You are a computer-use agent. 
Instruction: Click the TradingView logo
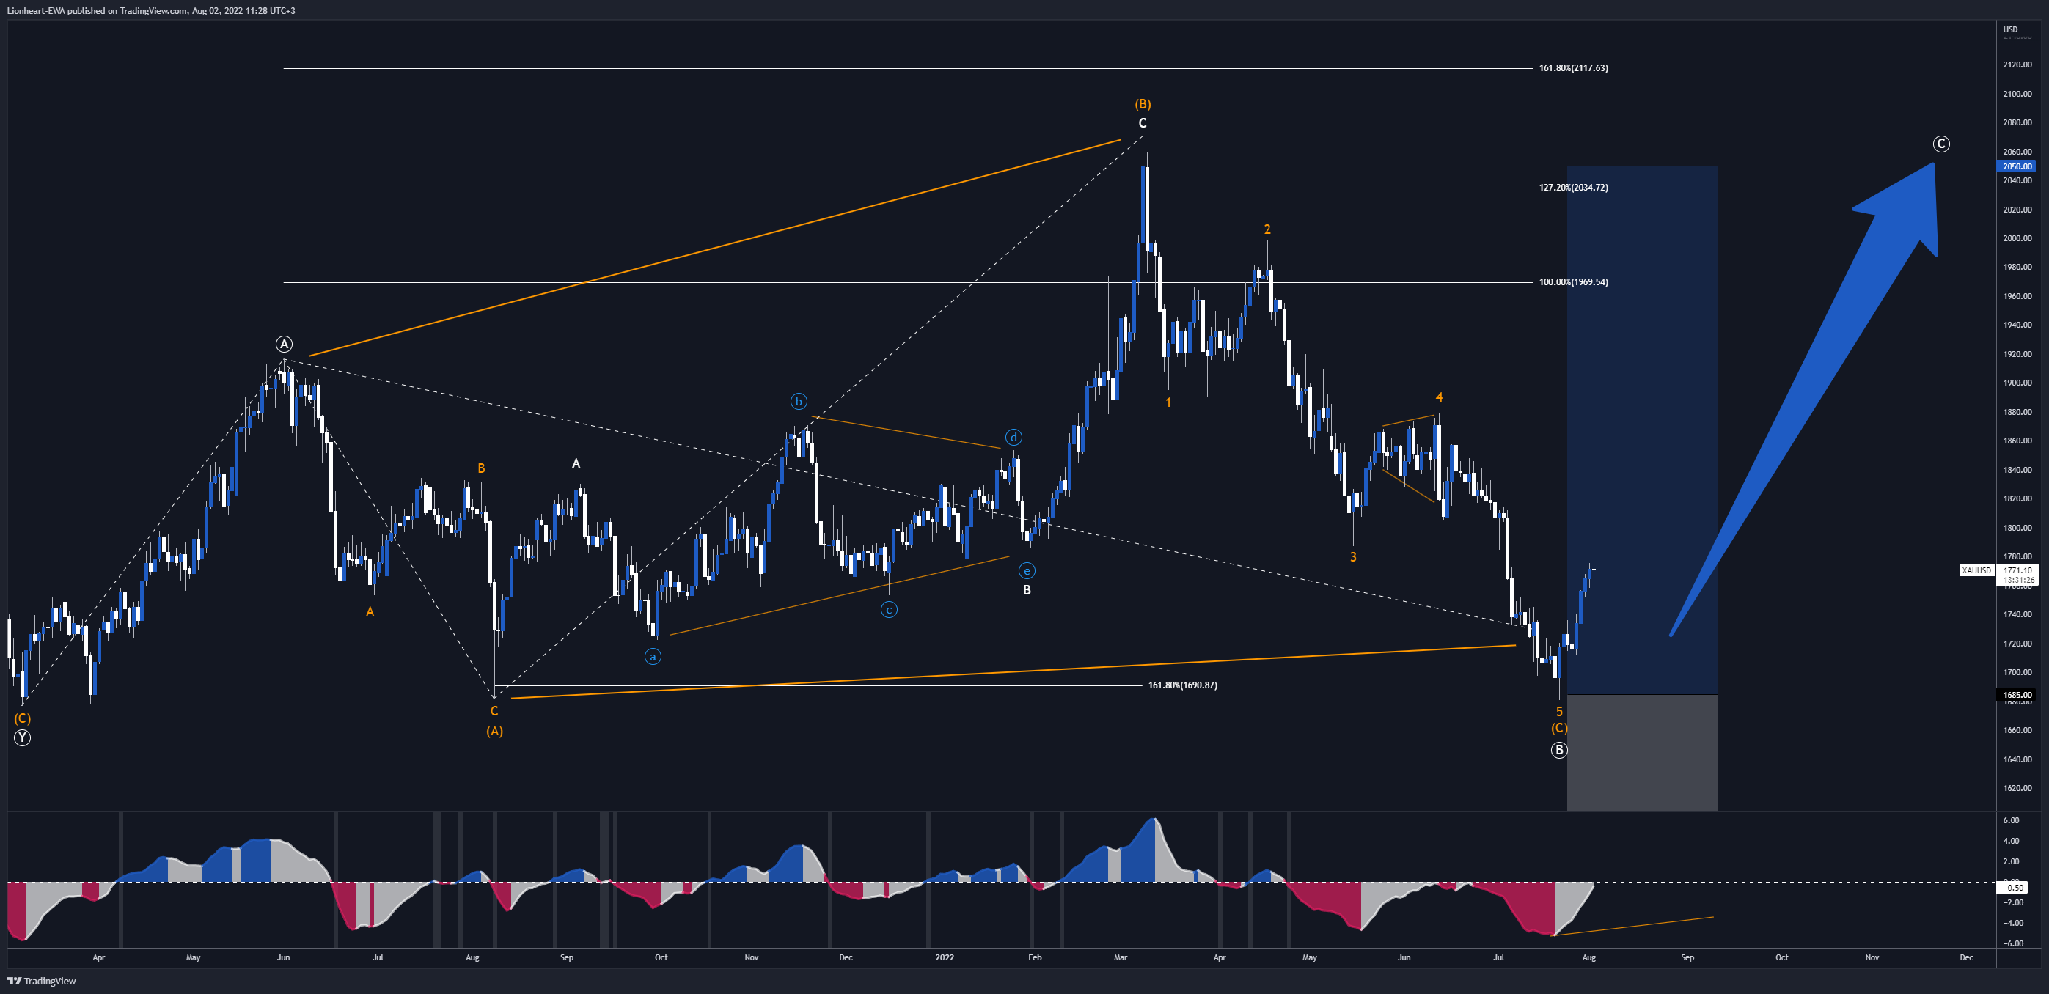pos(42,981)
